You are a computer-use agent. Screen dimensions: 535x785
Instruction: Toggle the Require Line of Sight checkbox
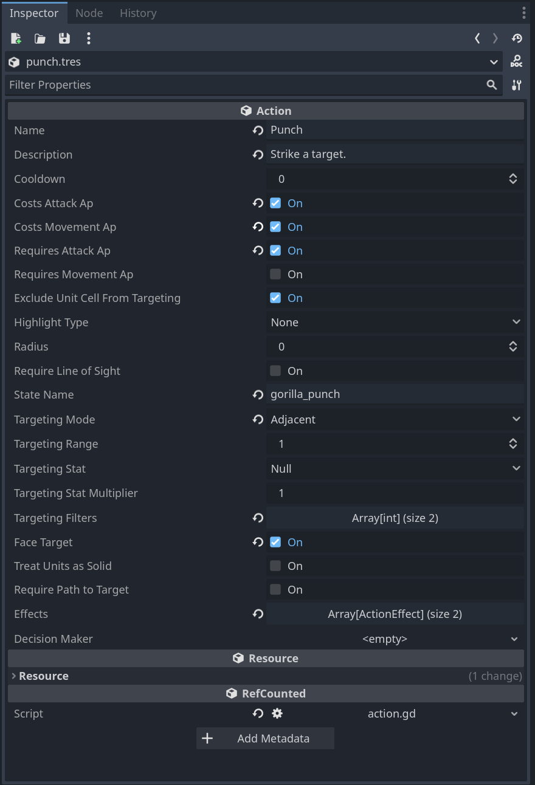[275, 371]
